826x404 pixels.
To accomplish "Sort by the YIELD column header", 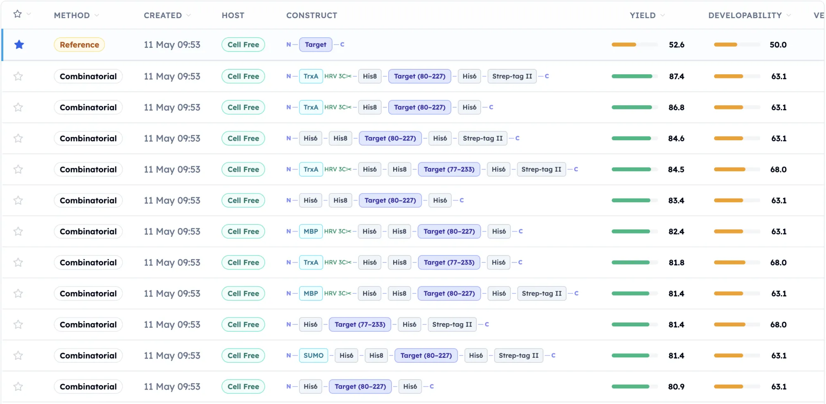I will (647, 15).
